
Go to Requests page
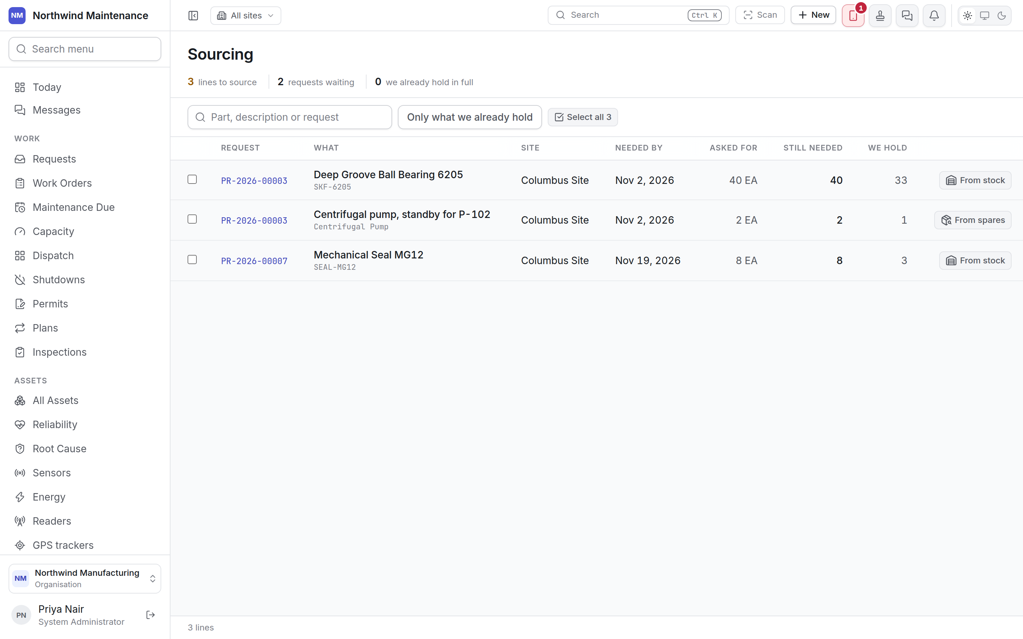(x=85, y=159)
